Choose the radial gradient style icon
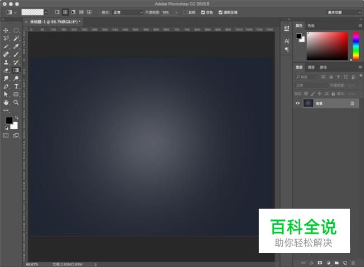Image resolution: width=364 pixels, height=267 pixels. [65, 12]
